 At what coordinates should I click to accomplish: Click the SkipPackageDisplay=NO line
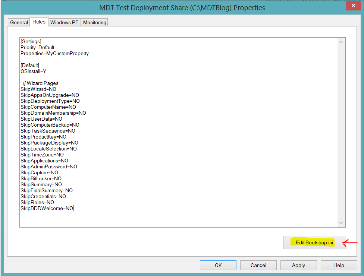click(x=49, y=143)
